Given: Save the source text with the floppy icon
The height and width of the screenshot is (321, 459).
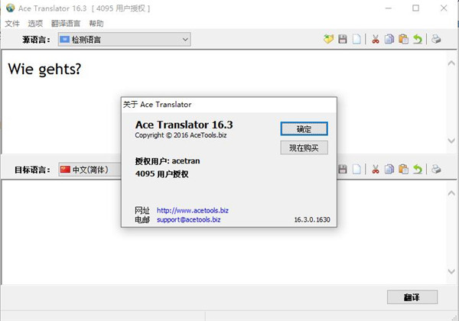Looking at the screenshot, I should [x=343, y=39].
